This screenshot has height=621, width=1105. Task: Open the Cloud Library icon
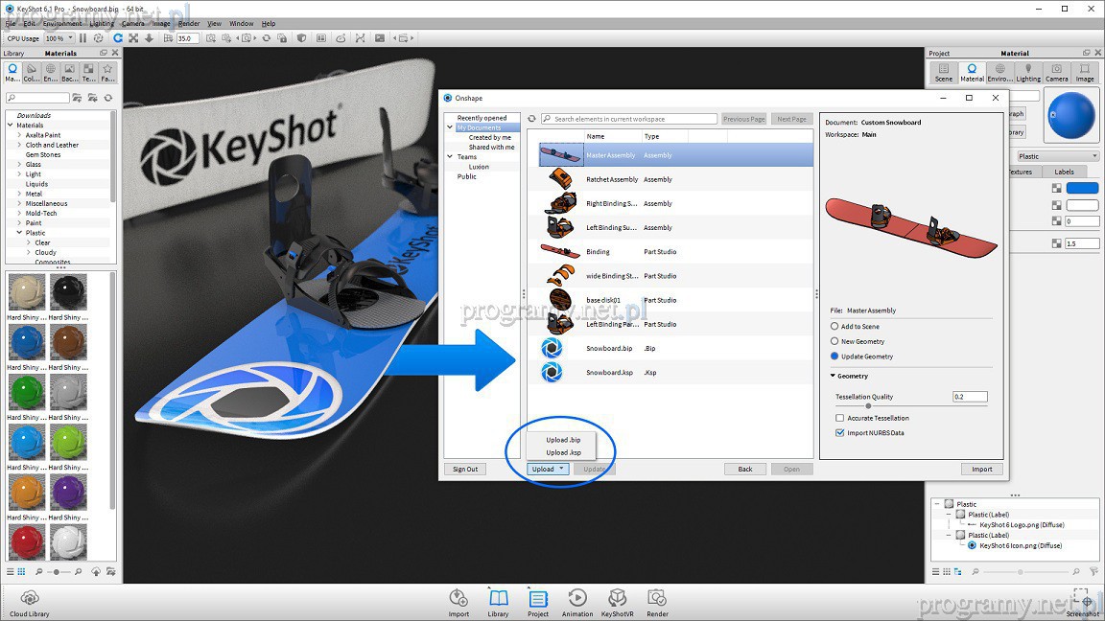point(29,599)
